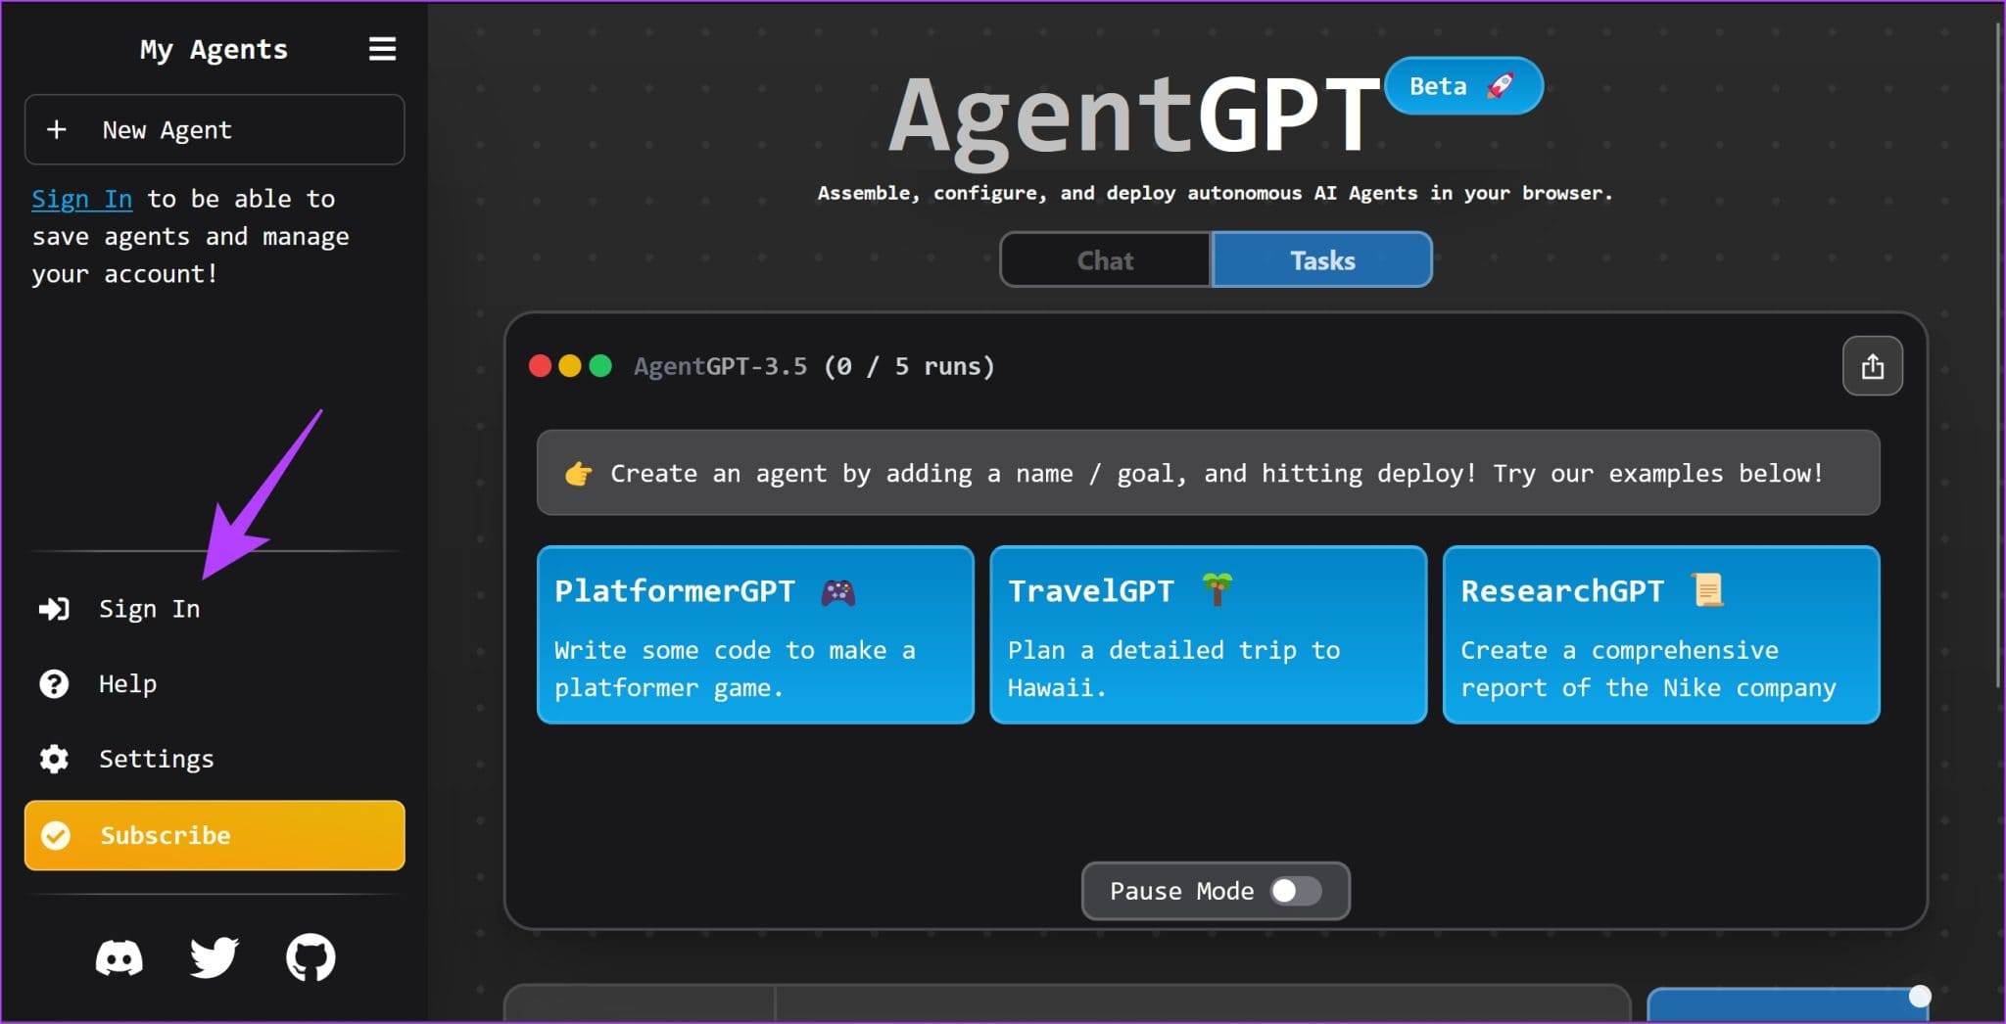Click the red window dot
This screenshot has height=1024, width=2006.
[x=540, y=366]
